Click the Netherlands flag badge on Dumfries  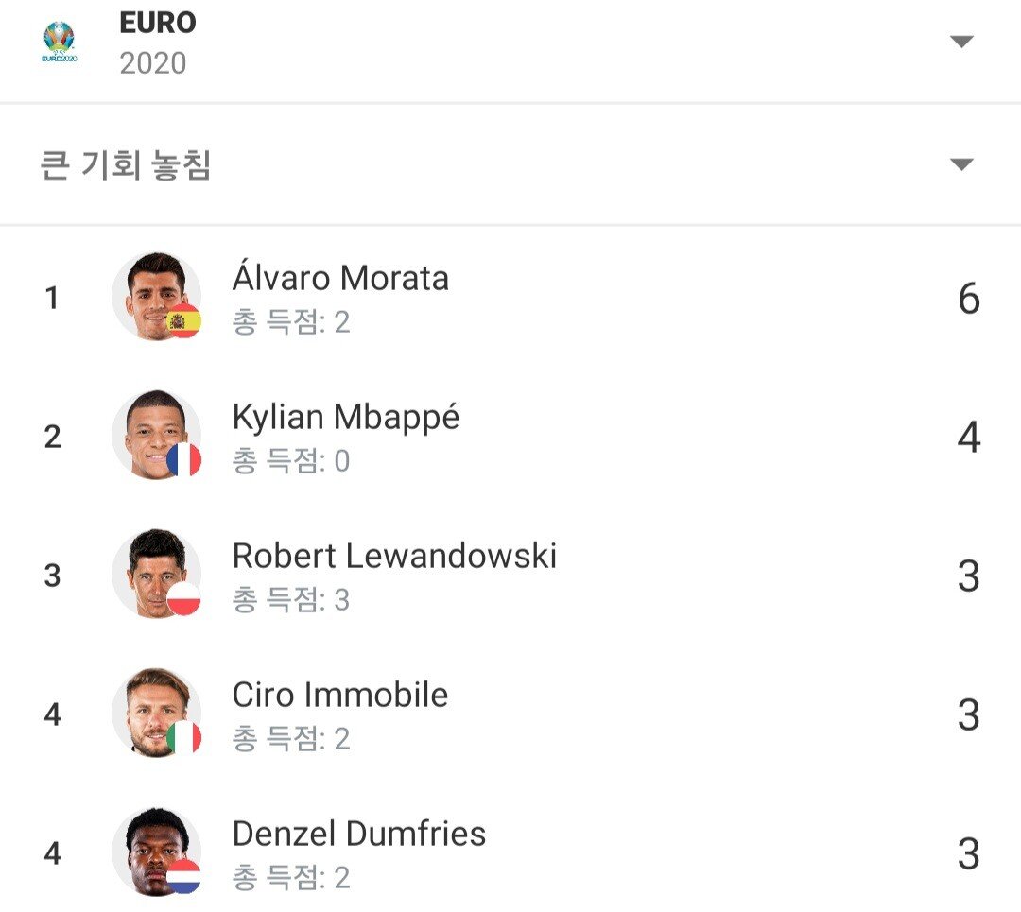[x=183, y=877]
